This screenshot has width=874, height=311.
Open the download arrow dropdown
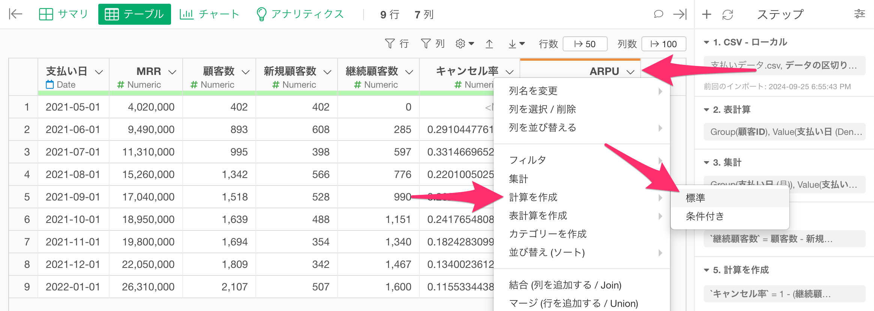point(517,44)
